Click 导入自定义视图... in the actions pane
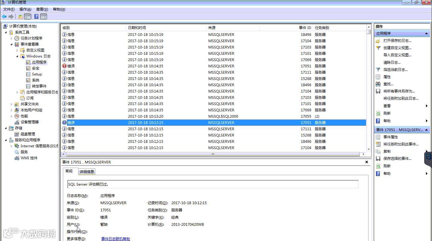Viewport: 432px width, 241px height. coord(397,55)
